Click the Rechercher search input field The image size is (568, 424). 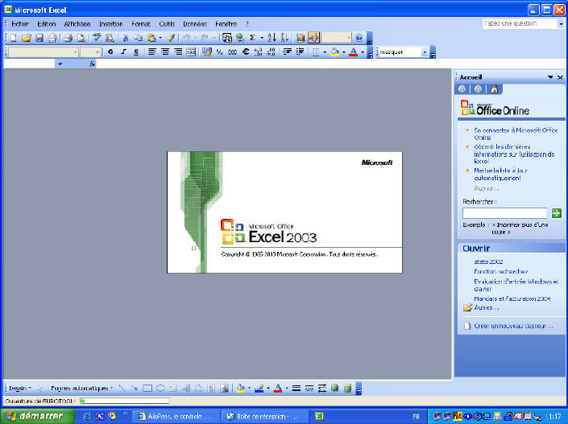coord(504,213)
